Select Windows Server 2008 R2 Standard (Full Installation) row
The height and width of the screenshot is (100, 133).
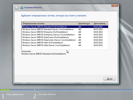[65, 27]
